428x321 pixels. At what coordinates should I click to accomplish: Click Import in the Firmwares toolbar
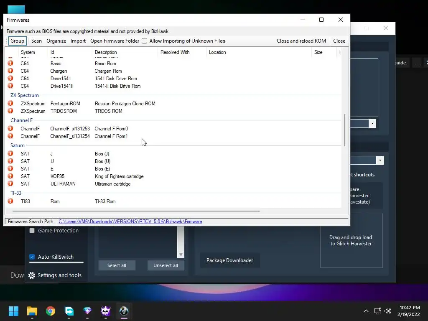tap(78, 41)
